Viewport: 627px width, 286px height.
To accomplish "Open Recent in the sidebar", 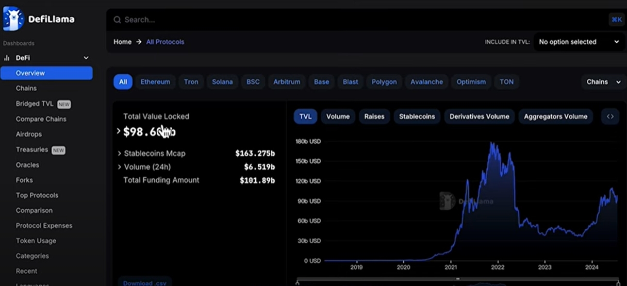I will point(26,271).
